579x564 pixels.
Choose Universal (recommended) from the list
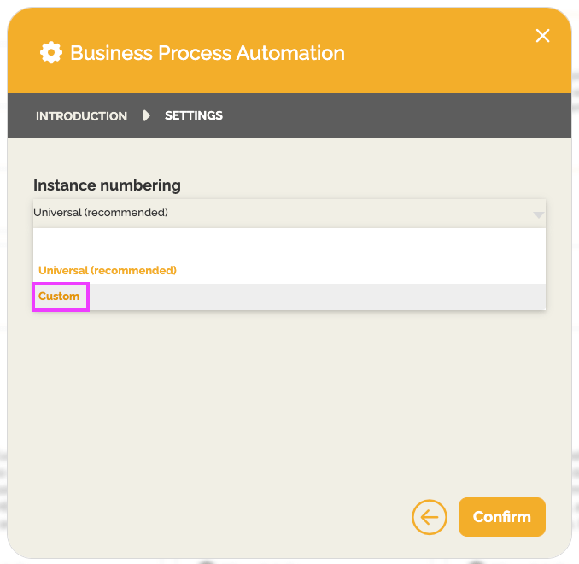(x=108, y=270)
